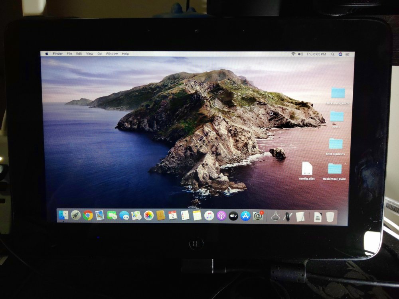Open Contacts book icon in Dock
399x299 pixels.
161,216
